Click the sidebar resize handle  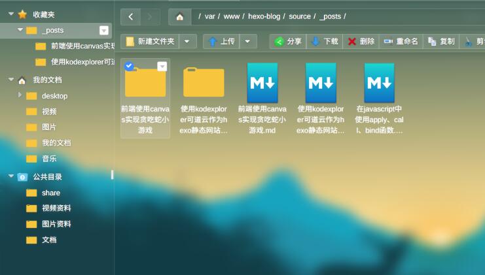[x=112, y=174]
